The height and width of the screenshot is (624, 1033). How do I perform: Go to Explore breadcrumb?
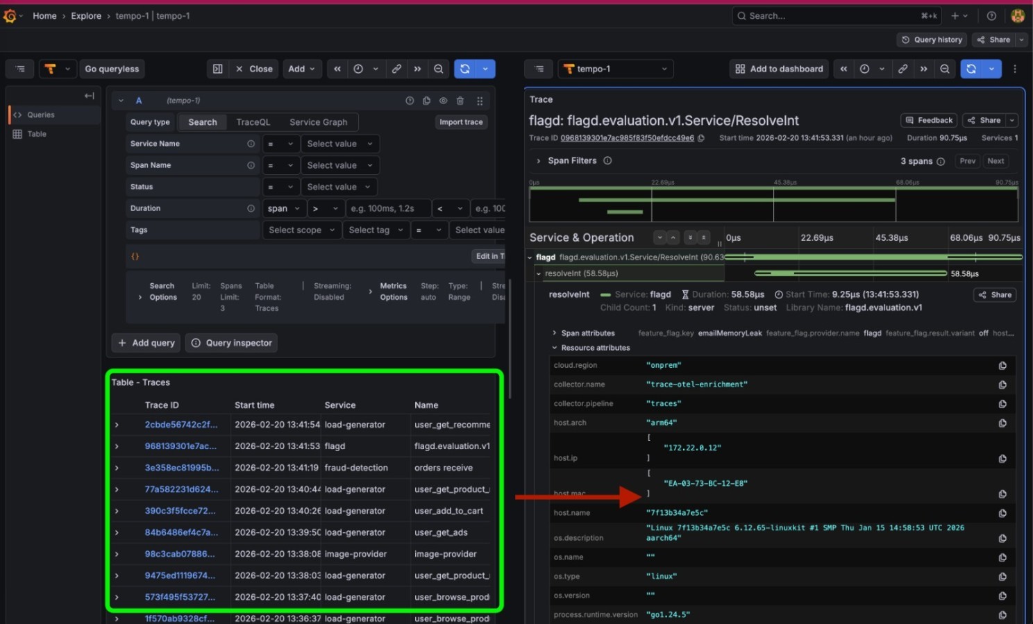[86, 16]
